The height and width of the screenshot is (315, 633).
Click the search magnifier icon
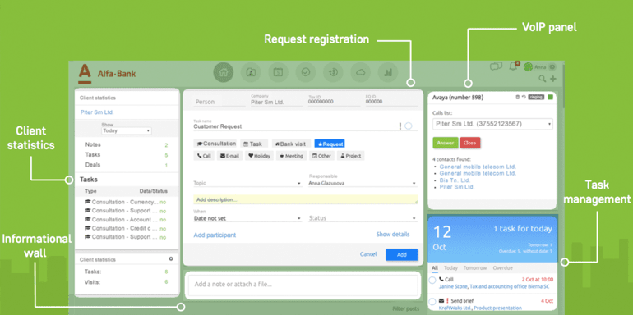click(543, 79)
